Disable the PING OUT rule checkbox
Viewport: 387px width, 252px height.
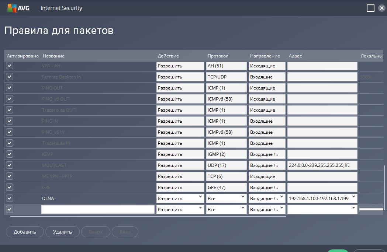(x=10, y=88)
